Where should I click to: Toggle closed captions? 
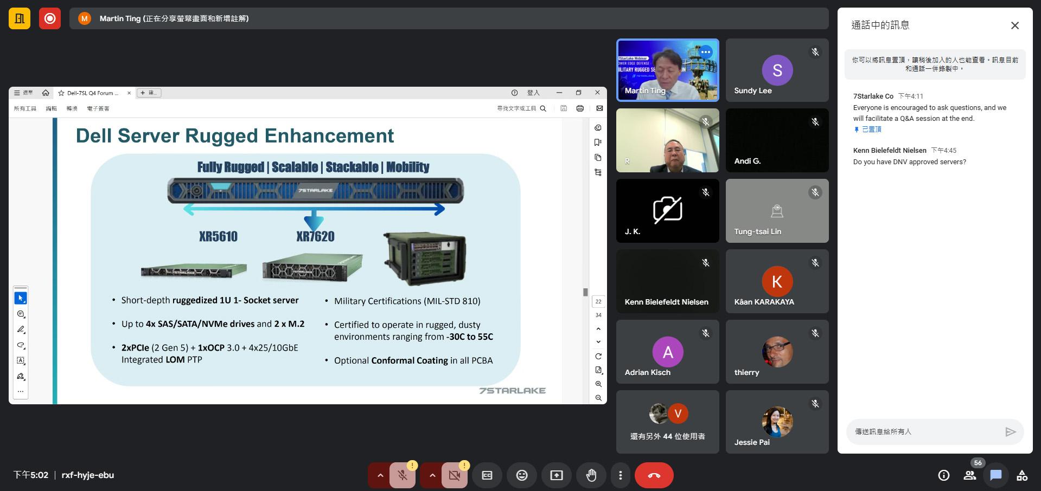pos(487,475)
